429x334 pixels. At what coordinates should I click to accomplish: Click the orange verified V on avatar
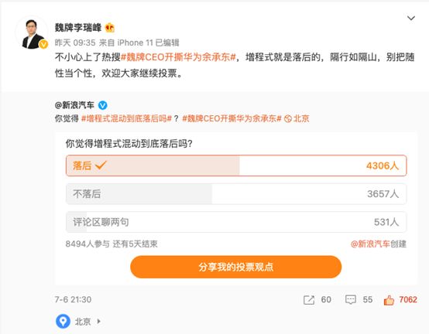(43, 44)
